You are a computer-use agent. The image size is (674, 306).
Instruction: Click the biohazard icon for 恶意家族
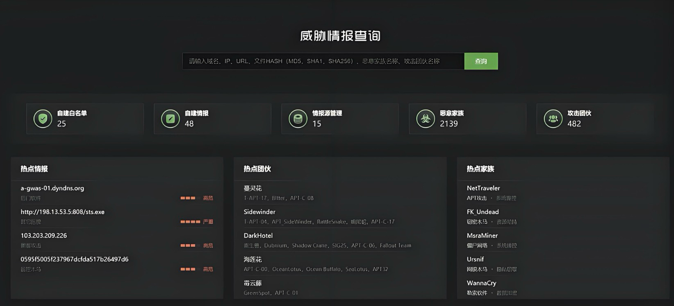coord(426,119)
